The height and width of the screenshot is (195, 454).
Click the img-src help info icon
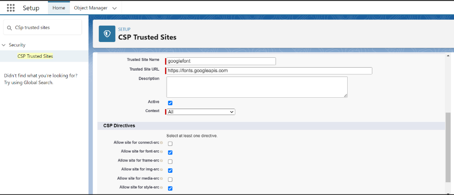pos(161,170)
